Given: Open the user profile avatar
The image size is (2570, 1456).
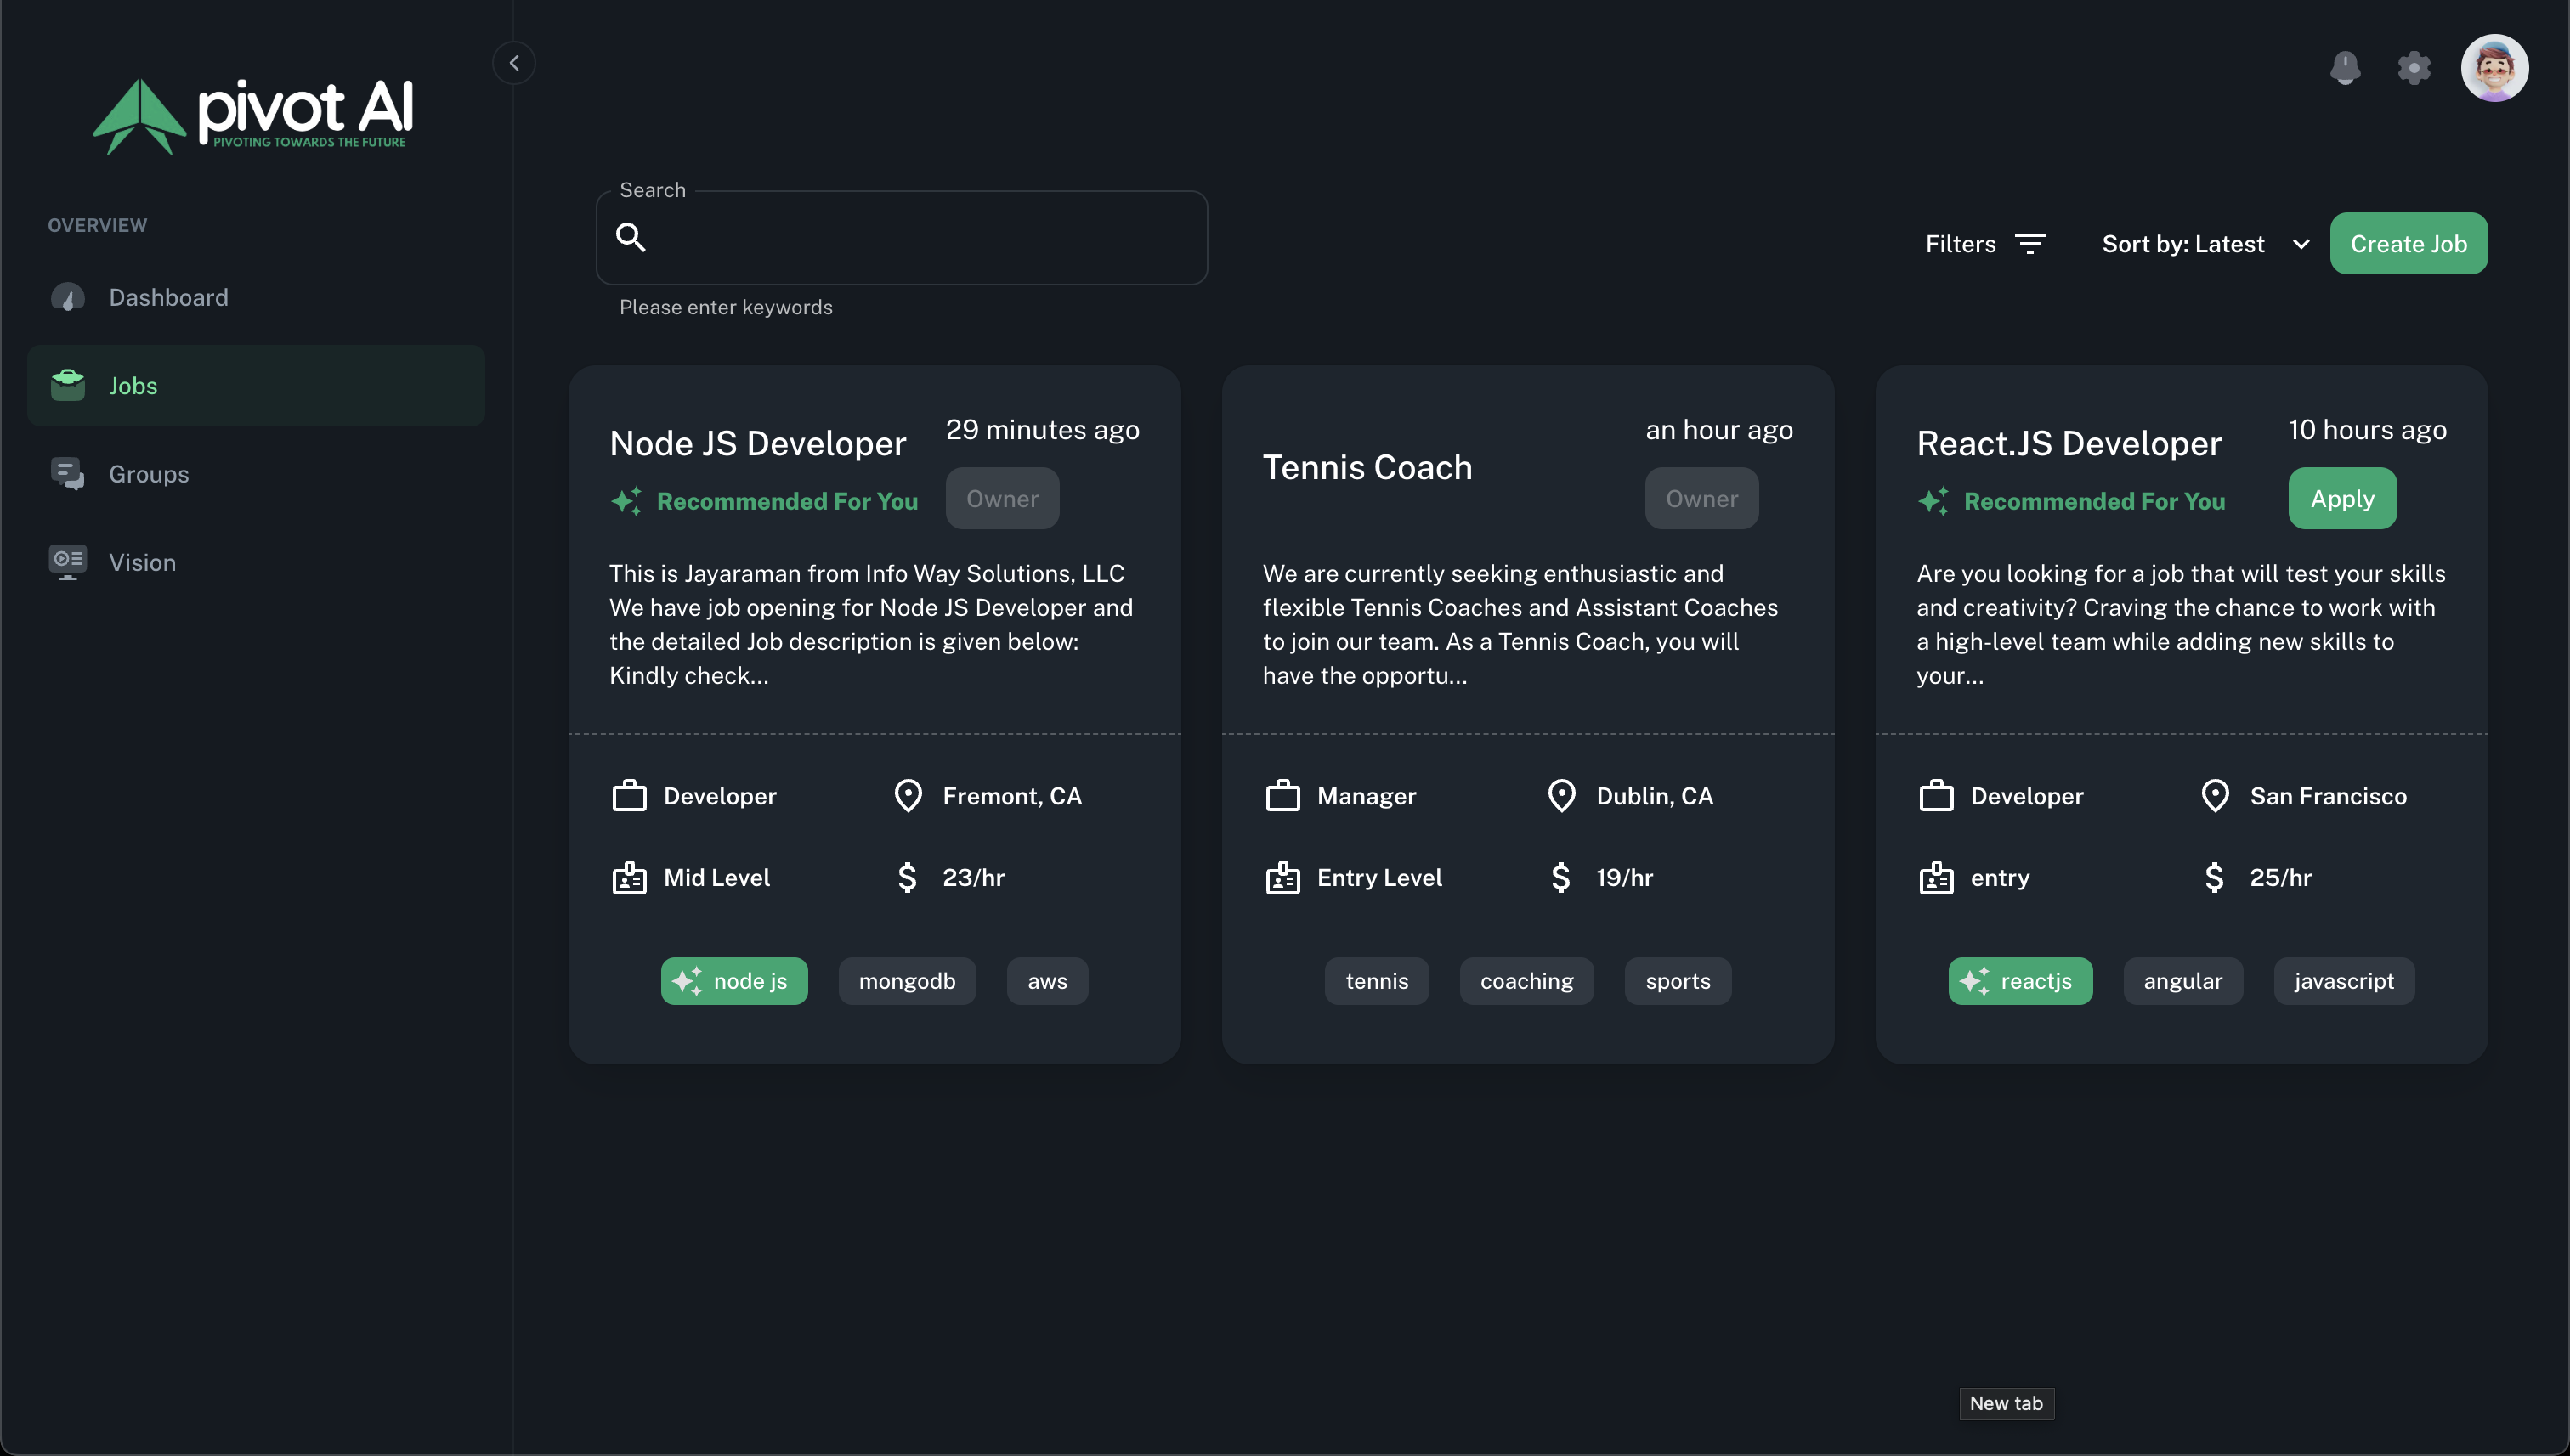Looking at the screenshot, I should [x=2494, y=68].
